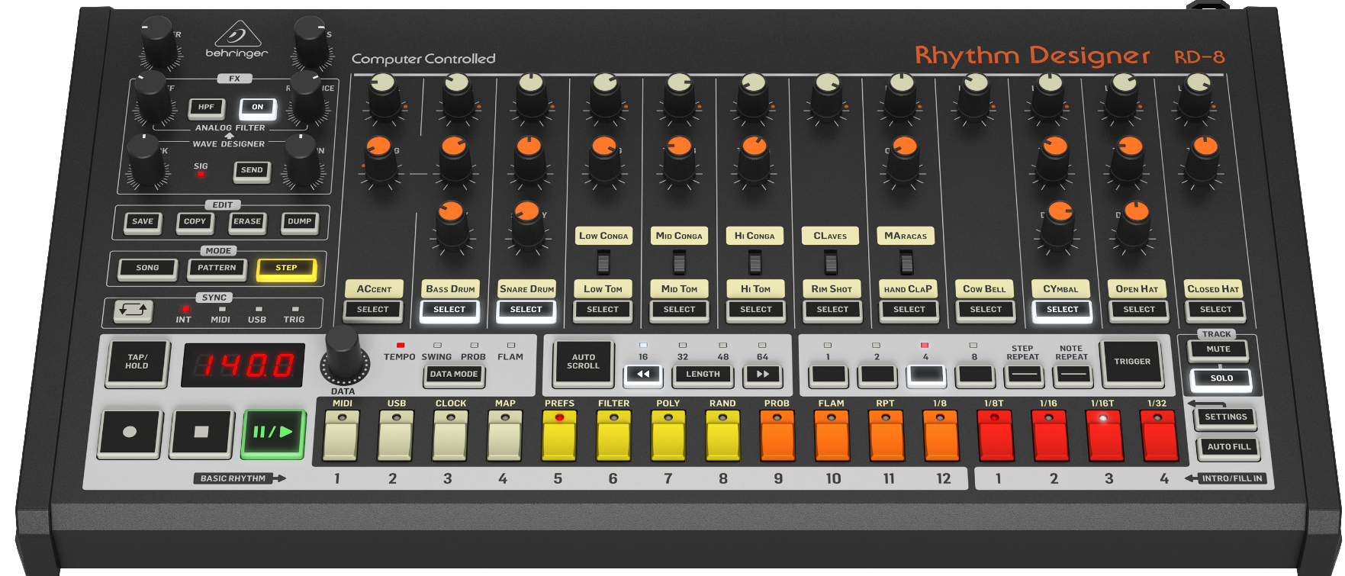Click the fast-forward double-arrow button under 64
Image resolution: width=1345 pixels, height=576 pixels.
pyautogui.click(x=762, y=374)
